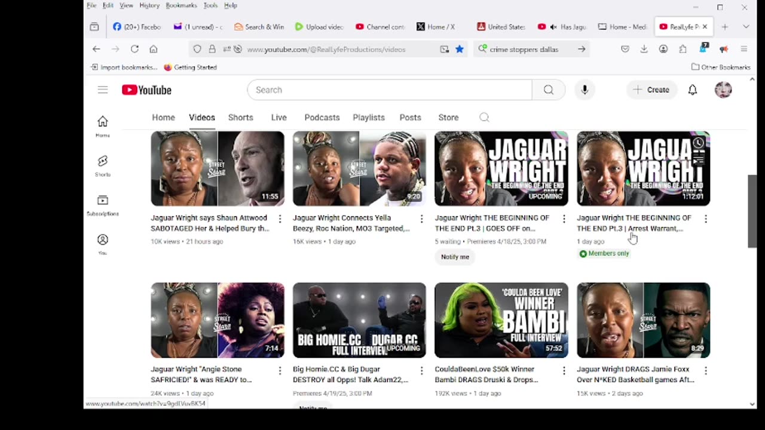Open the account avatar menu
765x430 pixels.
click(x=723, y=90)
